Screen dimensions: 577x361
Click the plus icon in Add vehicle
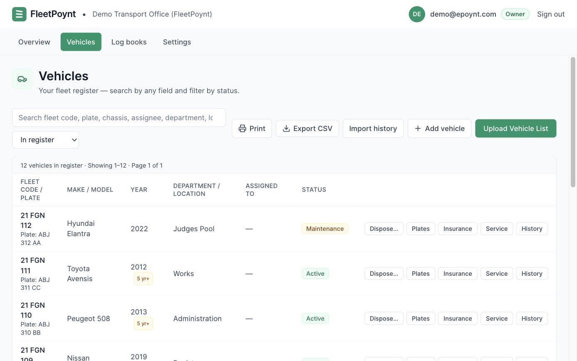coord(418,129)
